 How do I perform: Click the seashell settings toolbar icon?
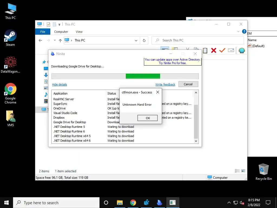[x=242, y=50]
